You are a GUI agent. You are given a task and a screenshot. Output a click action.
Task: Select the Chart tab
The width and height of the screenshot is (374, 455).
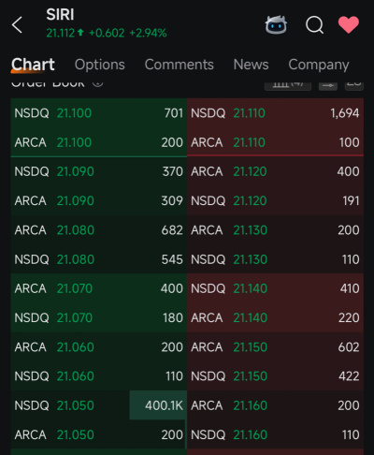pyautogui.click(x=33, y=65)
